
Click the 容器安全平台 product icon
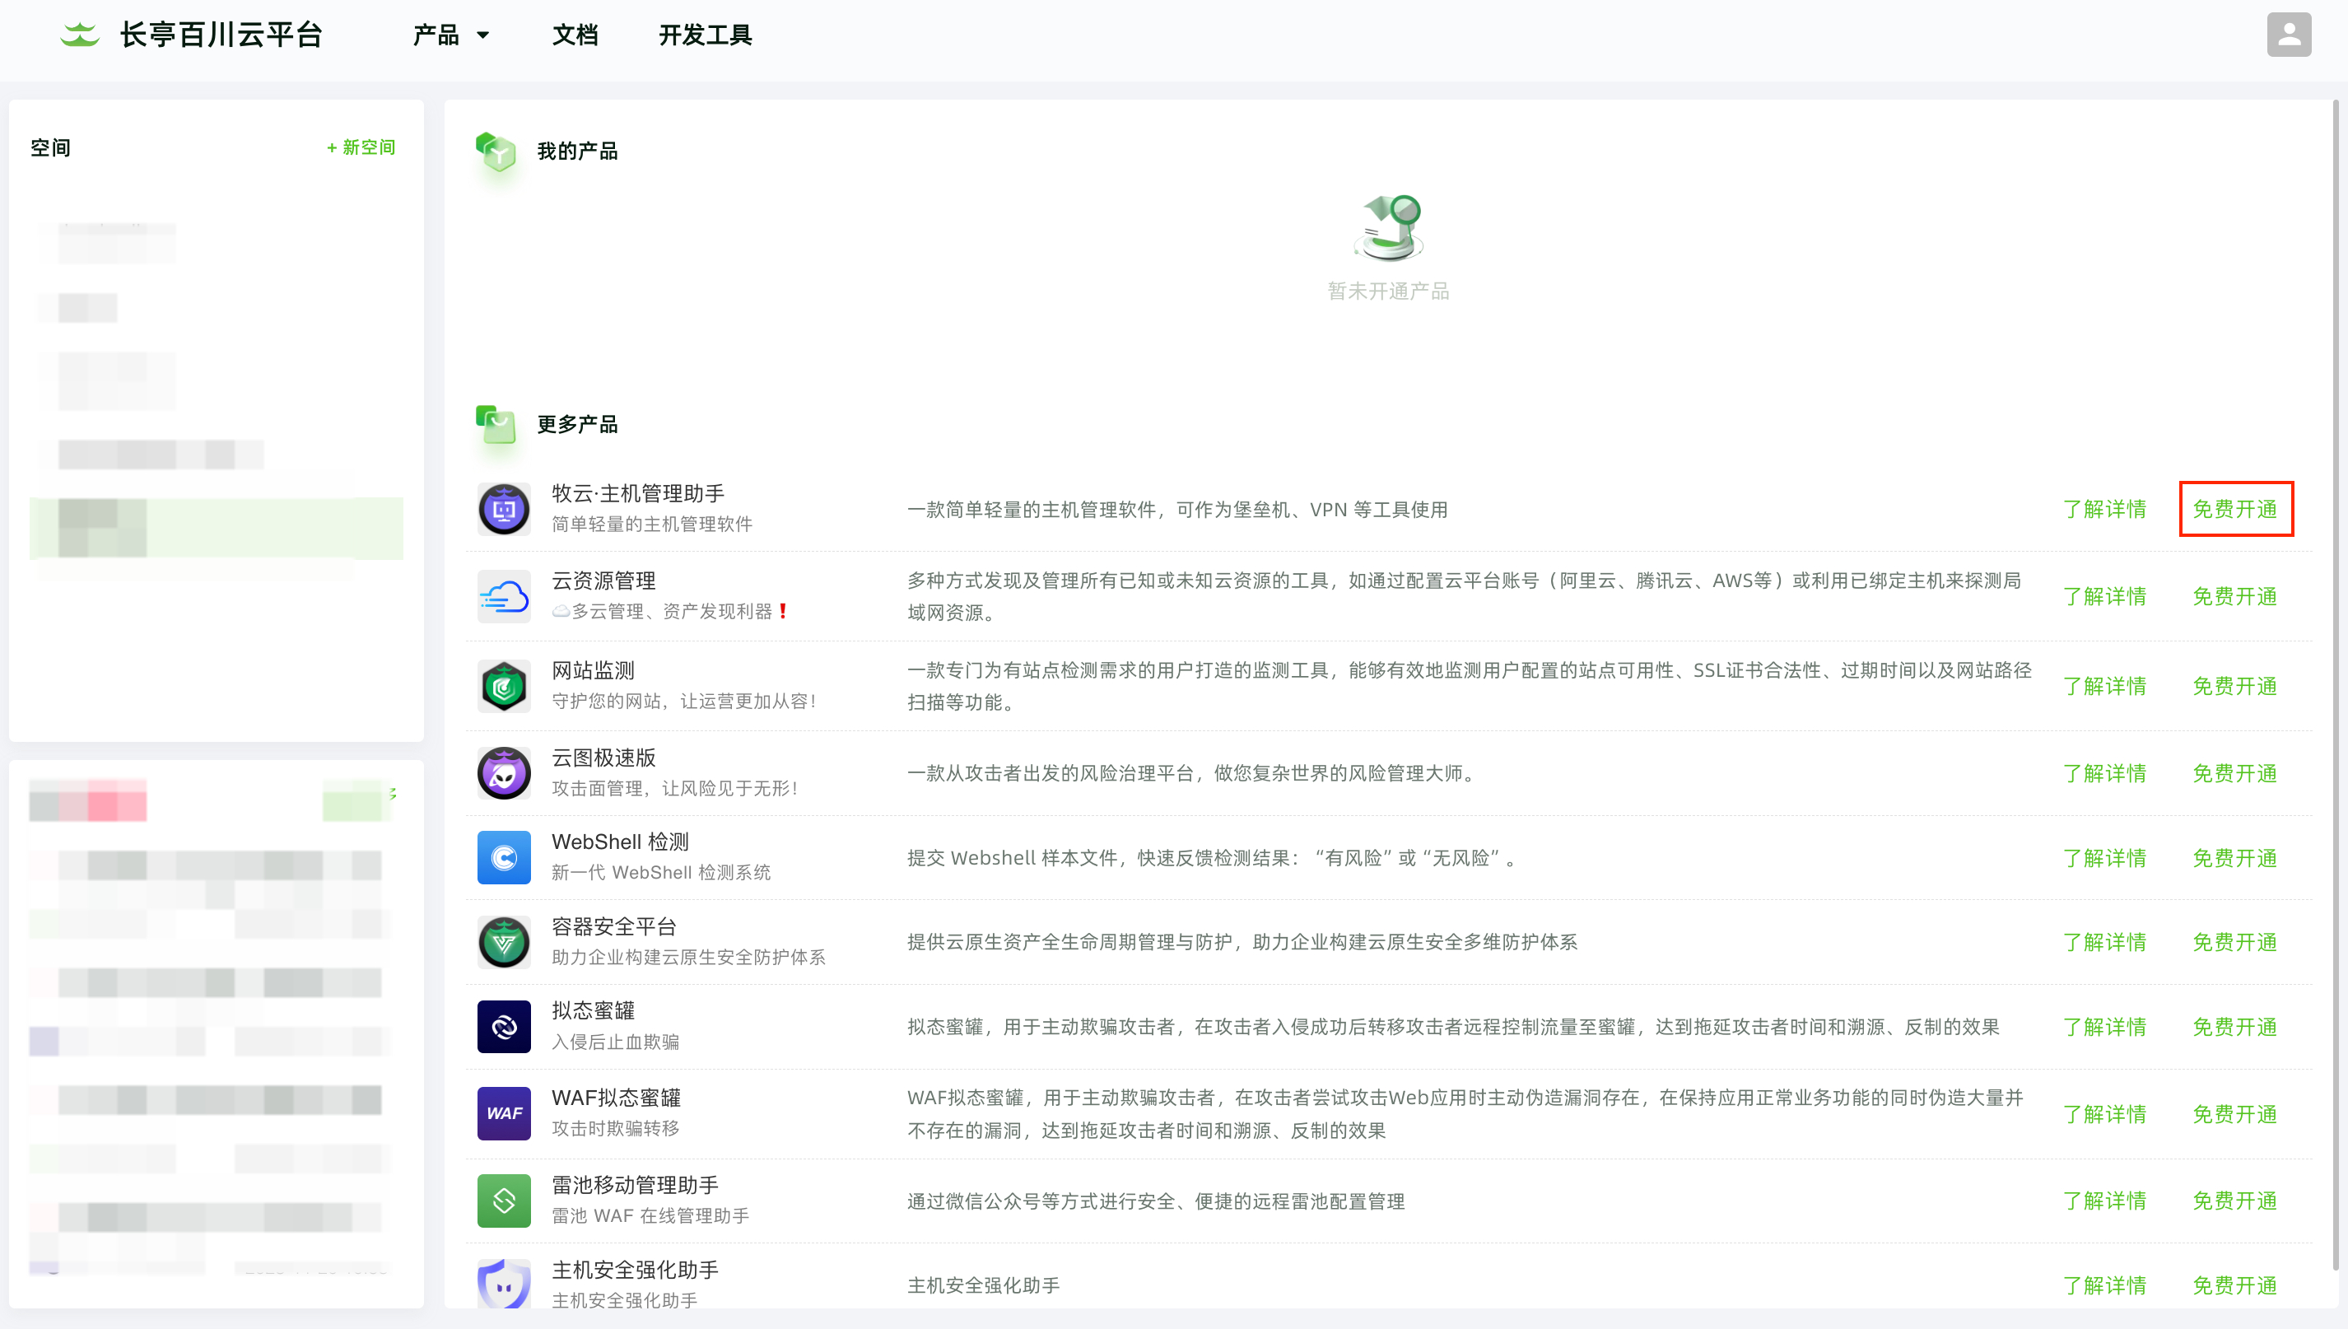(x=504, y=942)
